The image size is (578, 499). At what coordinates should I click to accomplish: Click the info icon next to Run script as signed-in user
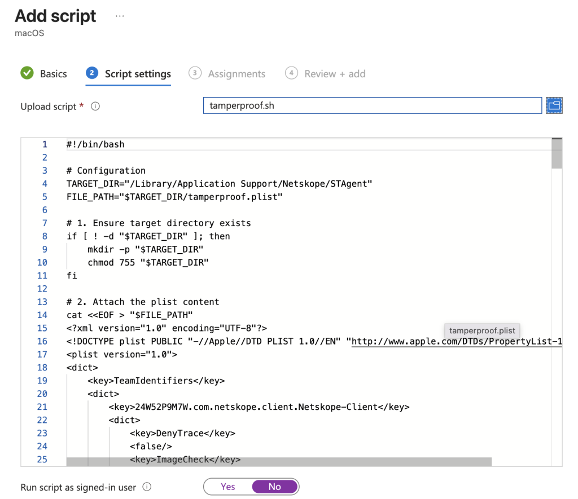(147, 487)
